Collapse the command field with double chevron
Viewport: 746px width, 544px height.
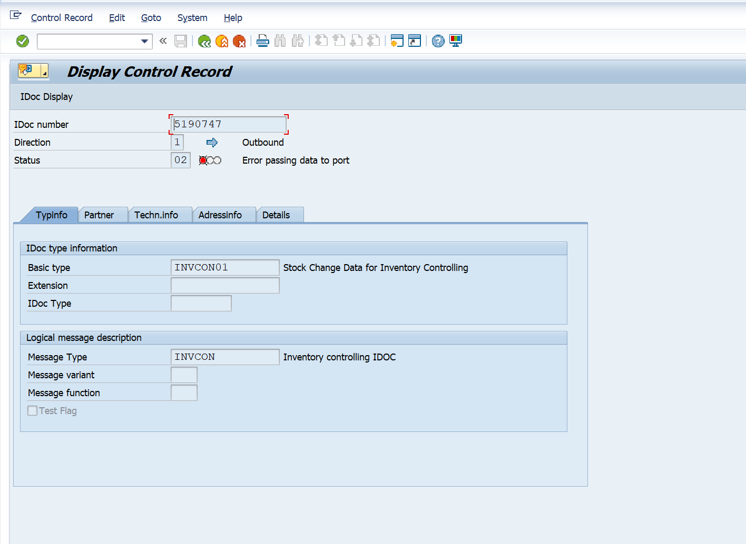click(x=163, y=41)
